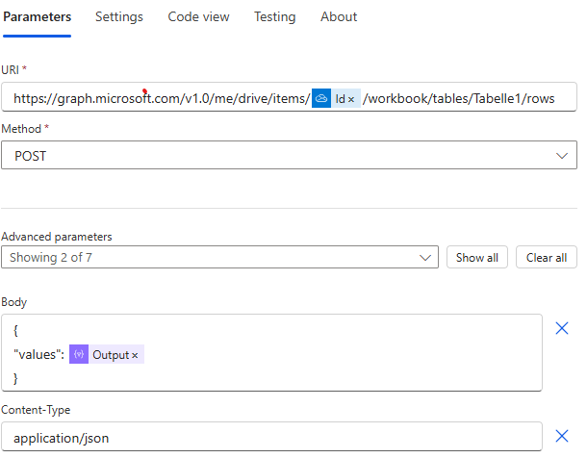Switch to the Parameters tab
Screen dimensions: 587x458
coord(37,17)
